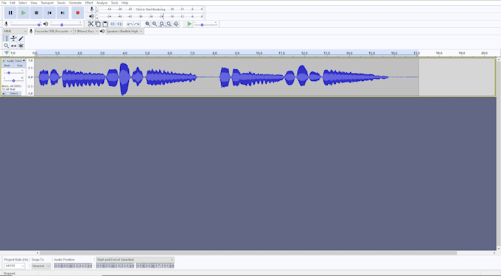Close the audio track with X button

[4, 60]
